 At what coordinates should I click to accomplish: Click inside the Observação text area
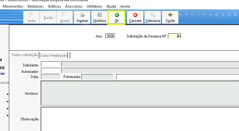[x=140, y=119]
